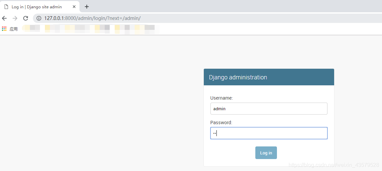Screen dimensions: 382x171
Task: Close the 'Log in | Django site admin' tab
Action: (x=74, y=7)
